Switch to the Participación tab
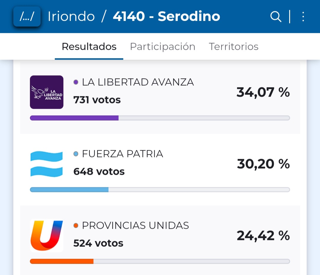 tap(162, 47)
